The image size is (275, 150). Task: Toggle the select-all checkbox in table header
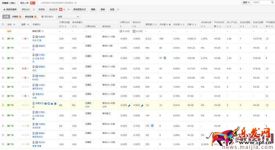click(3, 25)
